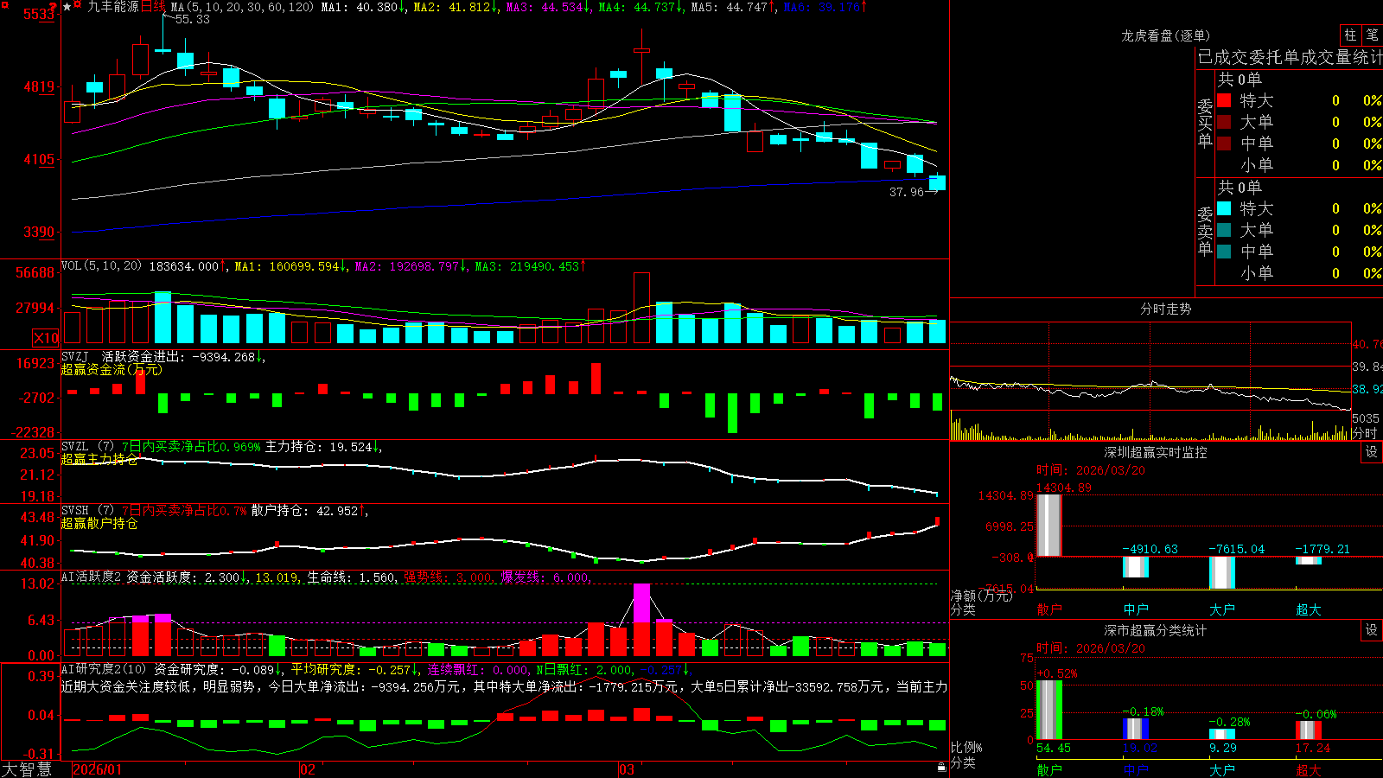
Task: Click the red gear icon beside the star
Action: [78, 5]
